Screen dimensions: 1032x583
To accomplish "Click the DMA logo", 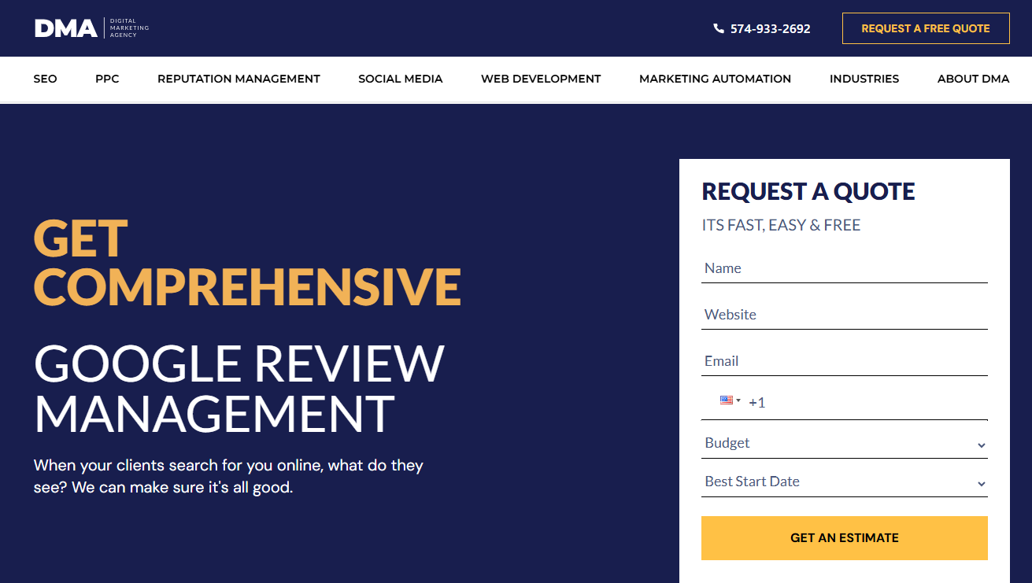I will tap(91, 28).
